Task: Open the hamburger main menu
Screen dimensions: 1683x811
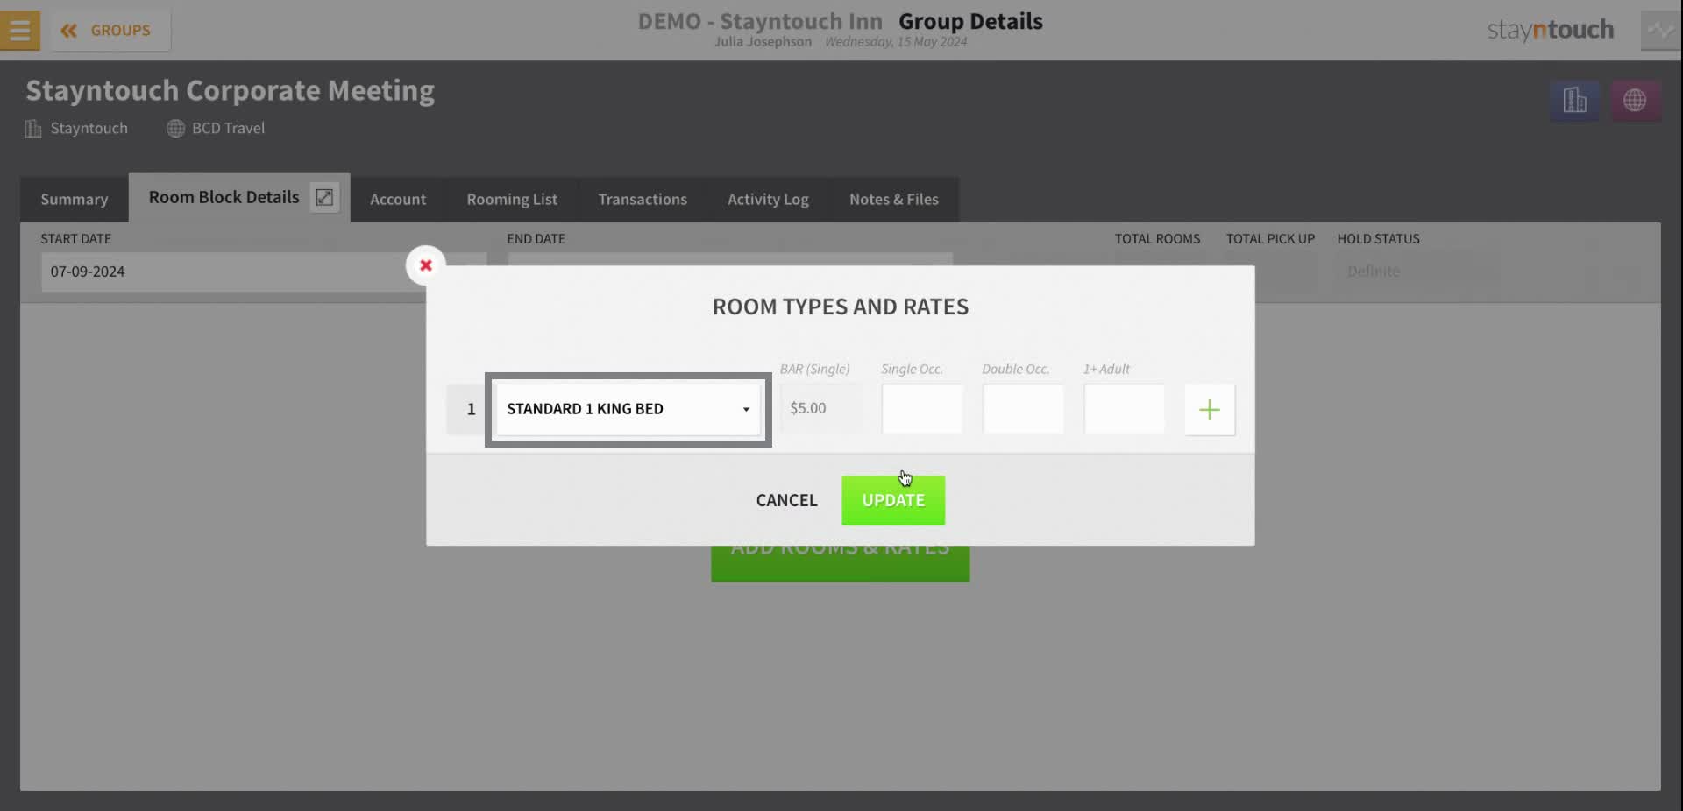Action: (19, 30)
